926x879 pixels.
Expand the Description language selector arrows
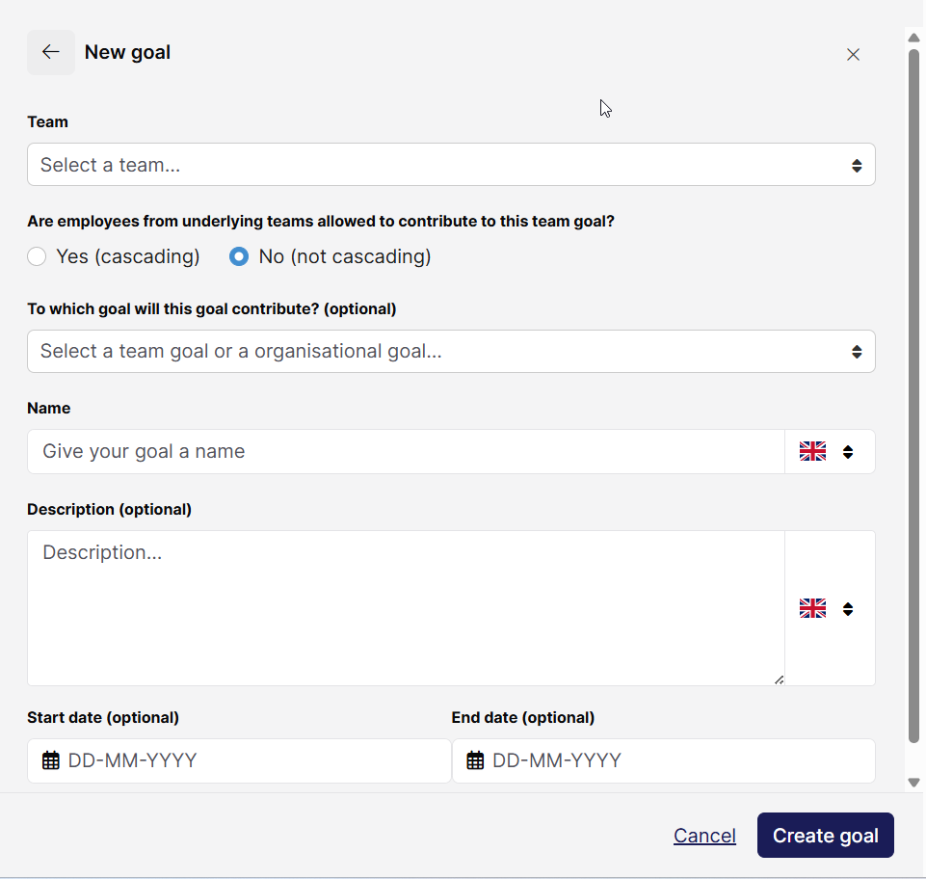coord(848,609)
